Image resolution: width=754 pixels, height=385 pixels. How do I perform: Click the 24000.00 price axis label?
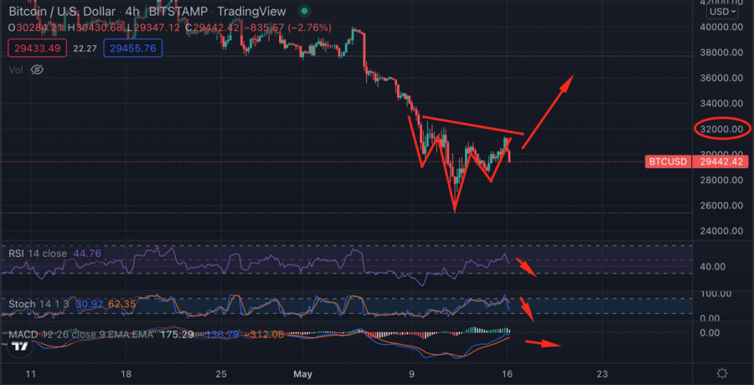click(x=720, y=231)
